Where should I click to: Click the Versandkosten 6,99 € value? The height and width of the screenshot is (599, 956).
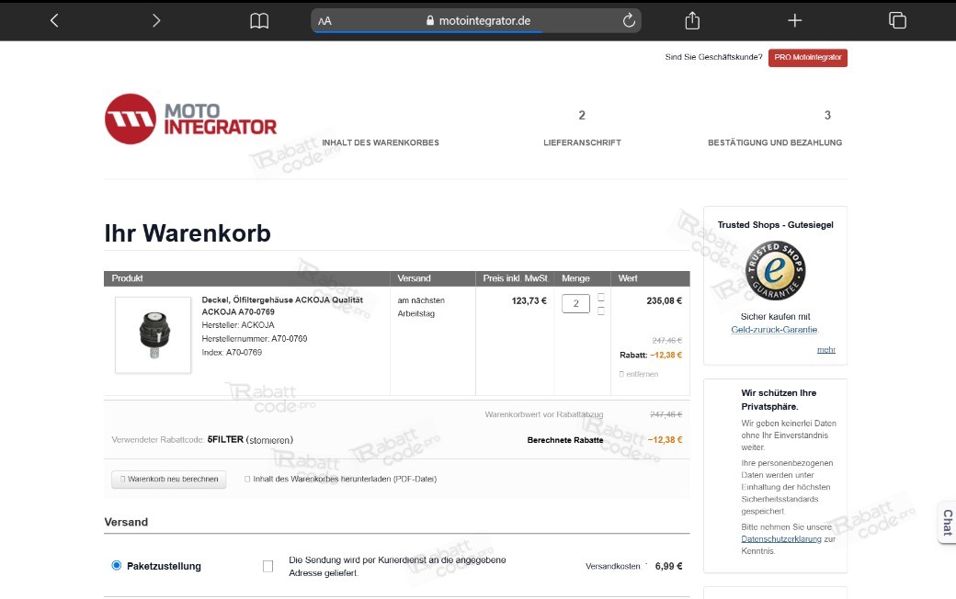click(668, 566)
